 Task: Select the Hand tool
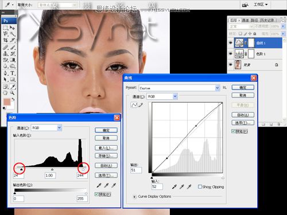(x=6, y=93)
